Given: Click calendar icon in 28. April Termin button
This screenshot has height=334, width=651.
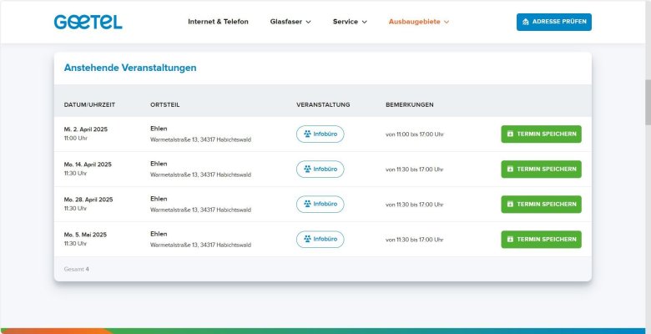Looking at the screenshot, I should [x=510, y=205].
